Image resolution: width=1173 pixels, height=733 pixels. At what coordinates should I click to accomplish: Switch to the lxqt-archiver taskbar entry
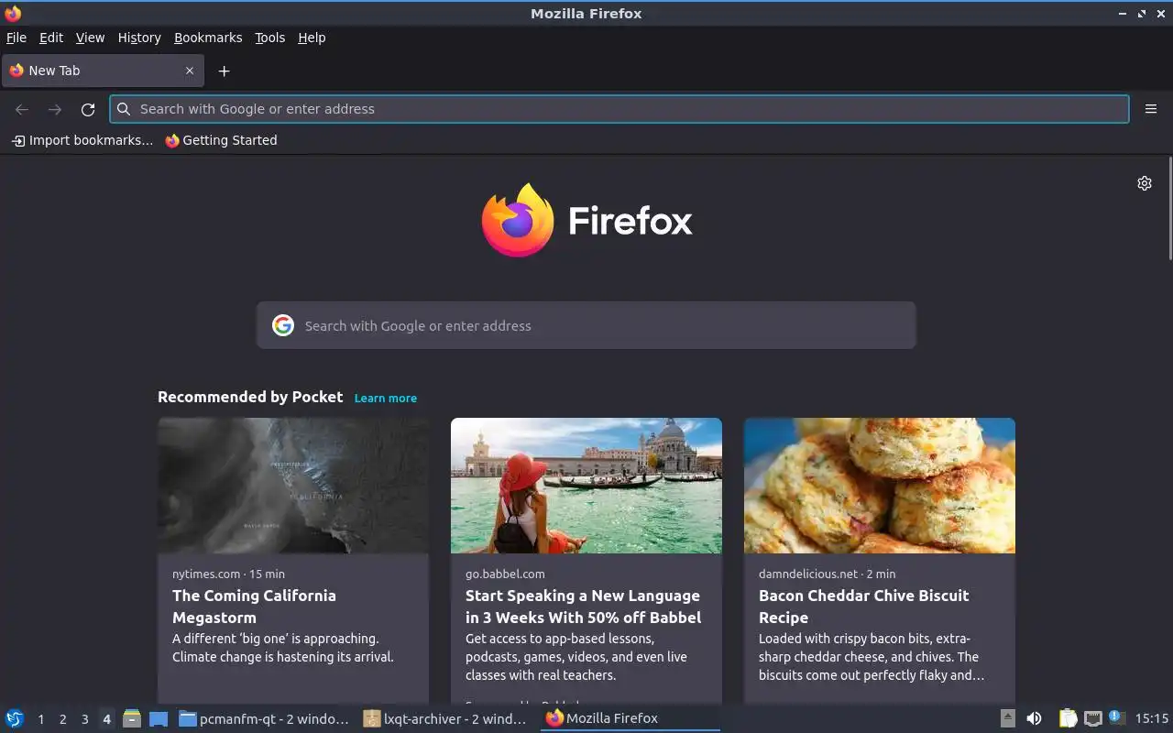[x=445, y=718]
